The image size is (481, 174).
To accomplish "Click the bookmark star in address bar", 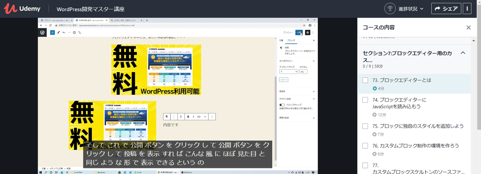I will coord(303,25).
